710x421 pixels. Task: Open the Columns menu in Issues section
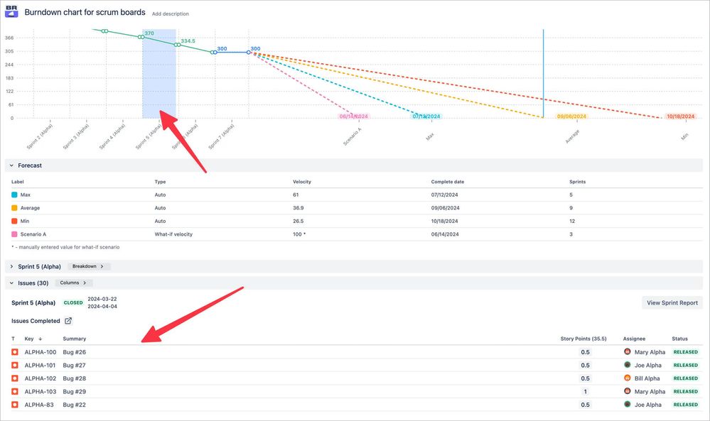73,282
